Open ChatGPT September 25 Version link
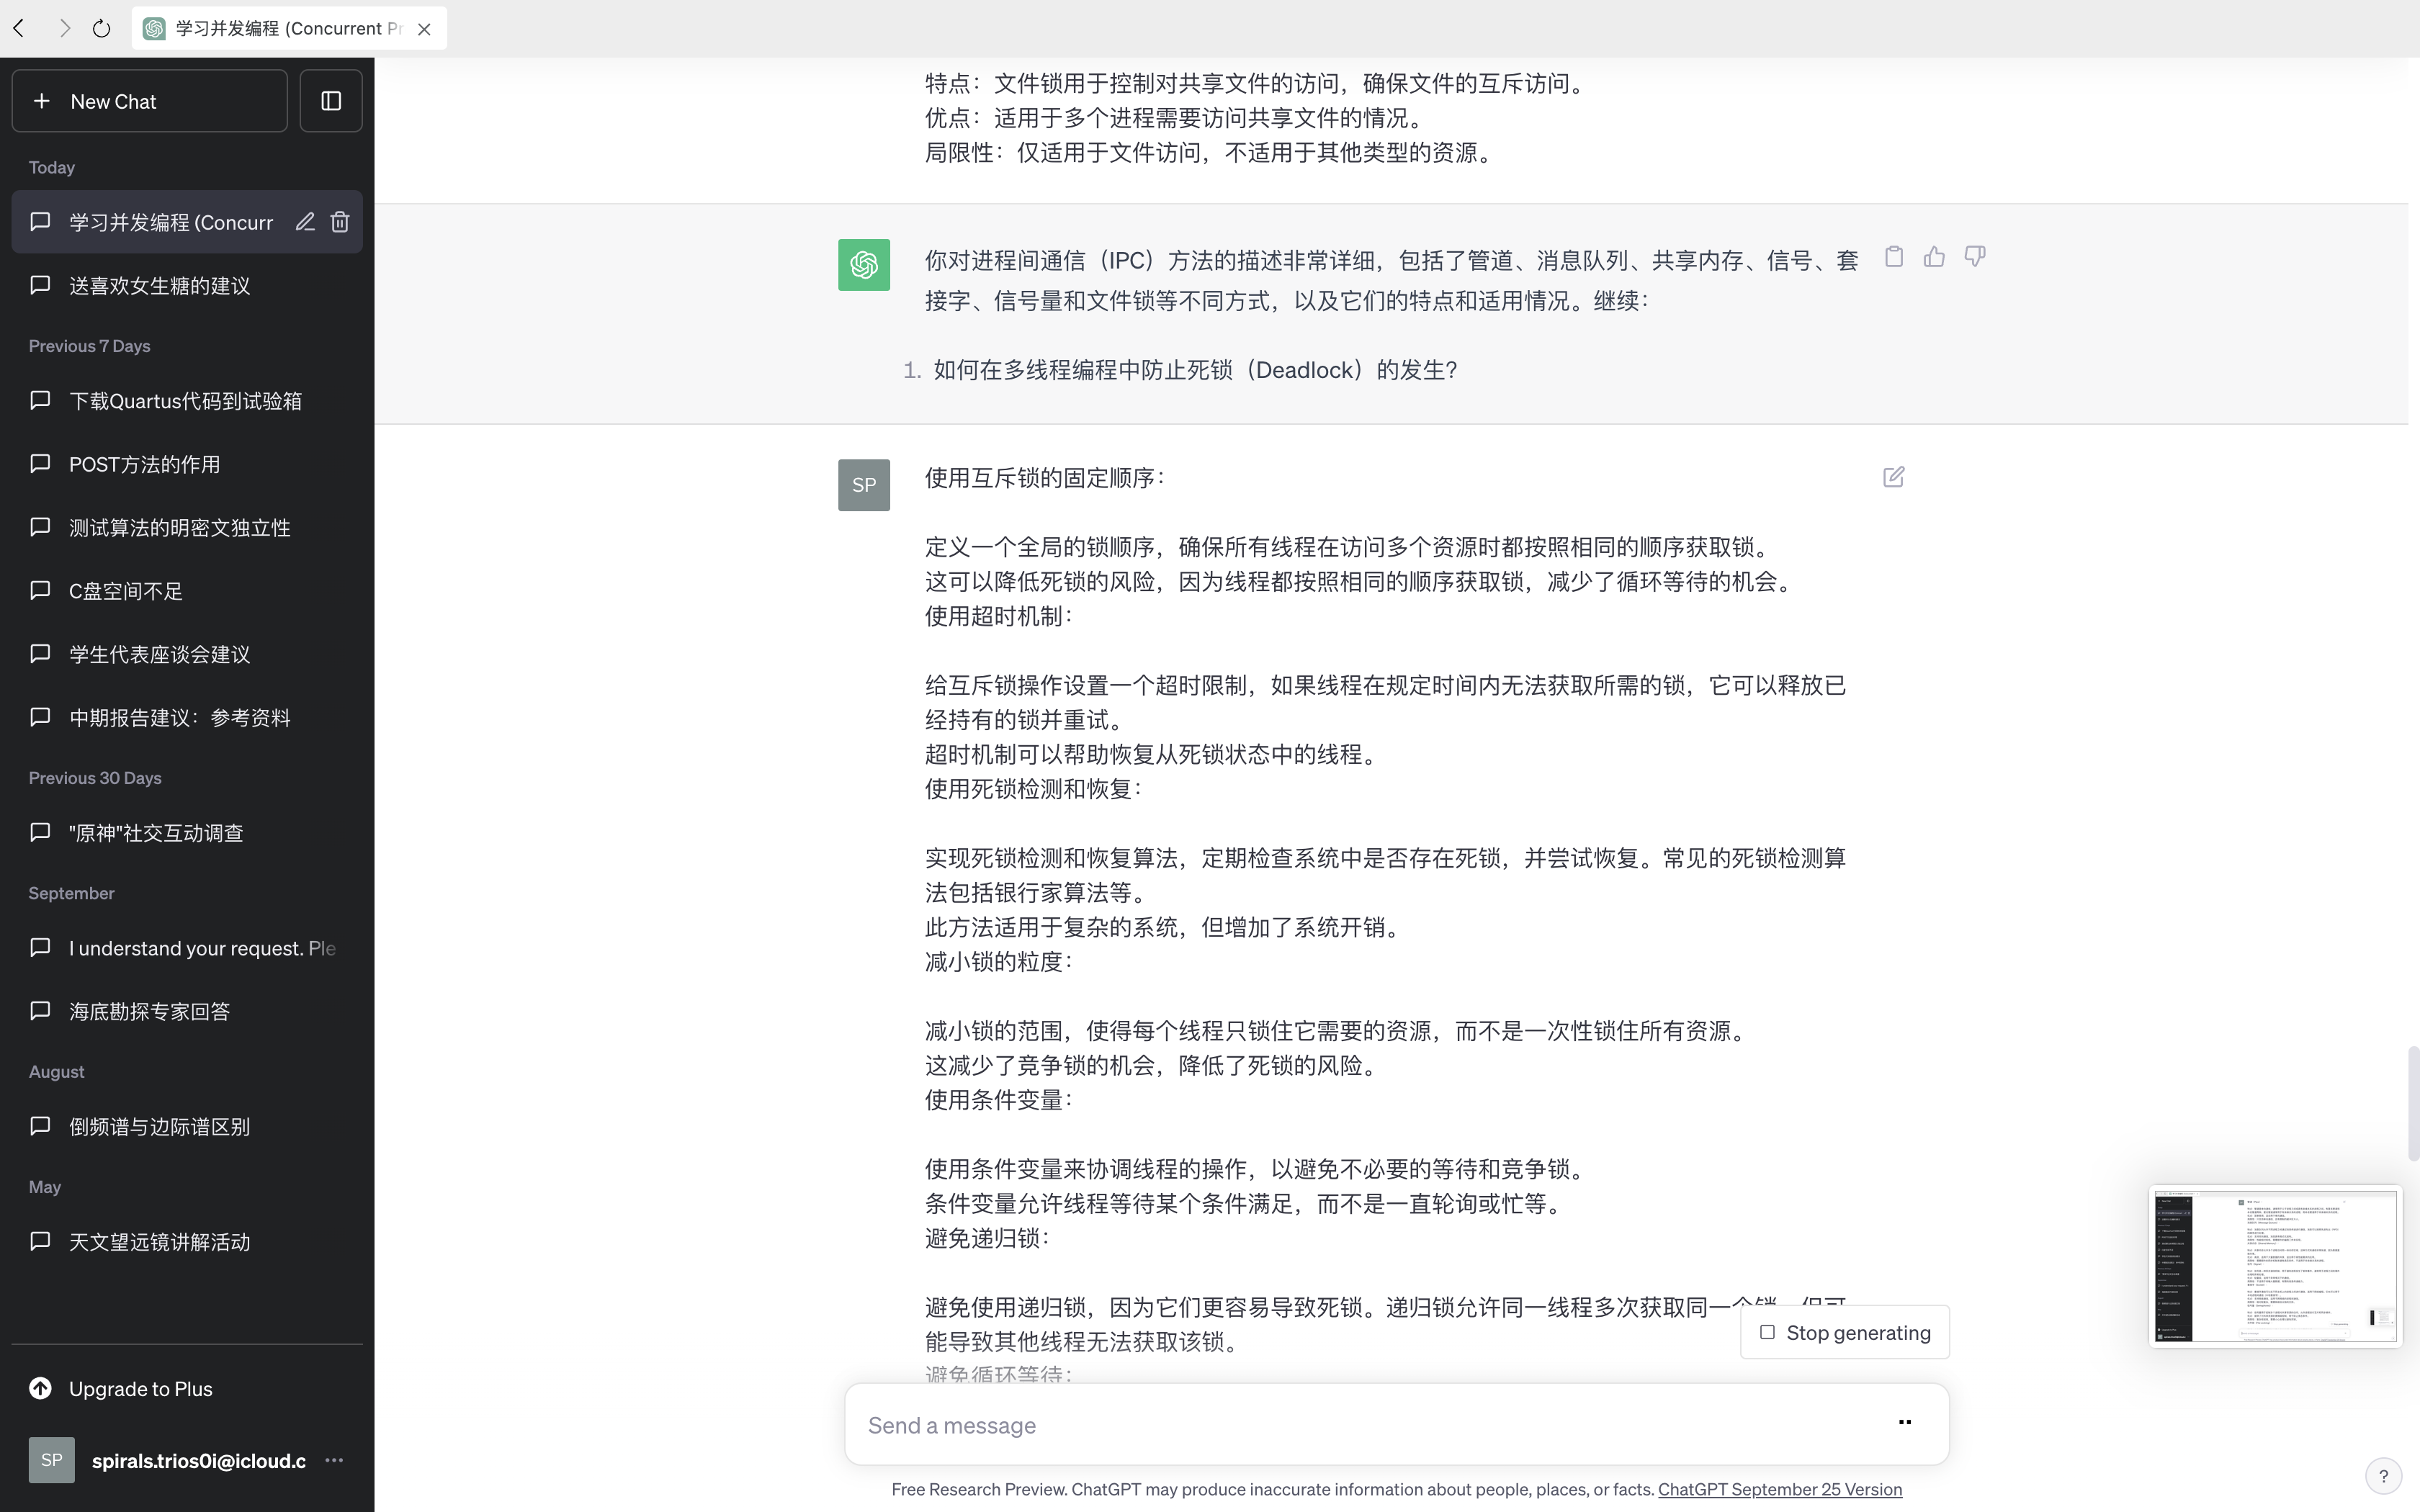 (1779, 1489)
